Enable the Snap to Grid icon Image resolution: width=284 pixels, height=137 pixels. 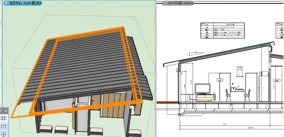click(4, 118)
